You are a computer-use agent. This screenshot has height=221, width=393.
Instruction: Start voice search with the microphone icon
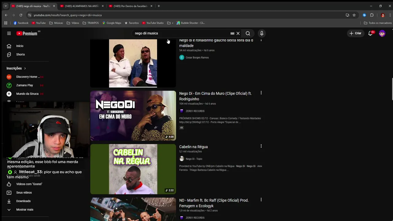click(x=262, y=33)
